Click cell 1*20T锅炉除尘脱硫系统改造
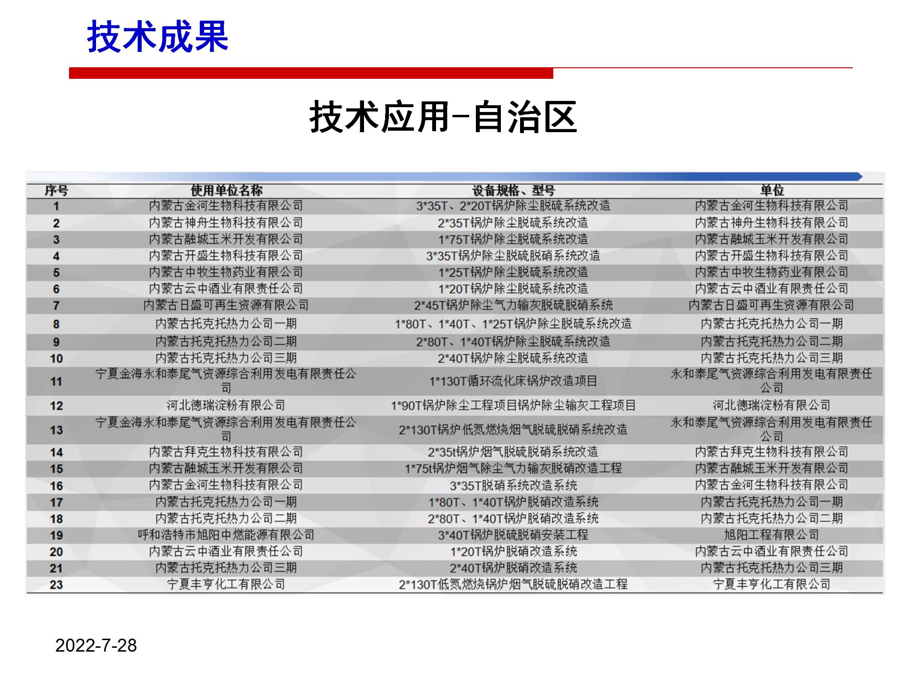 point(513,289)
